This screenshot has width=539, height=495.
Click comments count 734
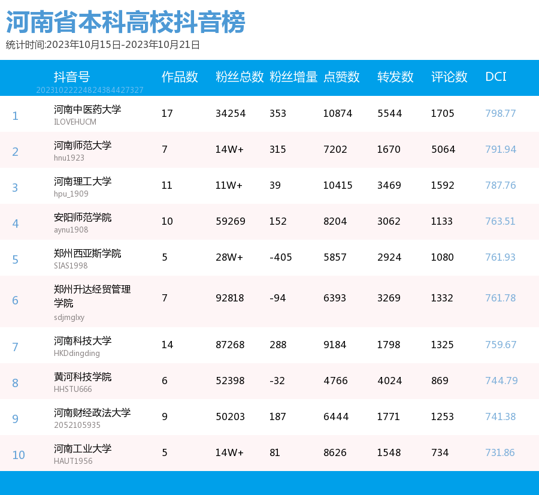tap(440, 452)
